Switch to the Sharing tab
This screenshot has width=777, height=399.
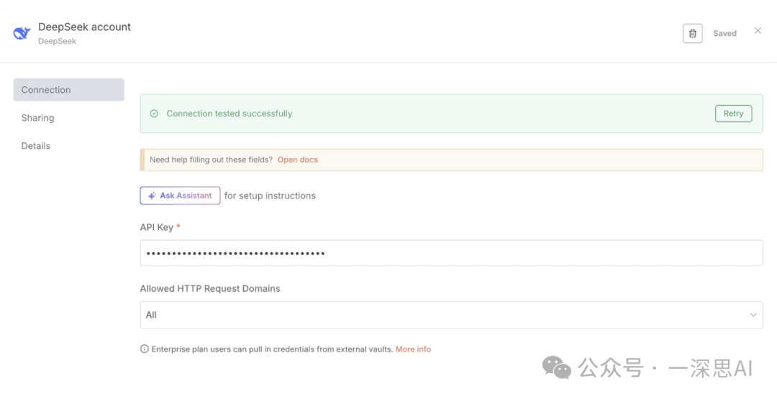pyautogui.click(x=37, y=118)
